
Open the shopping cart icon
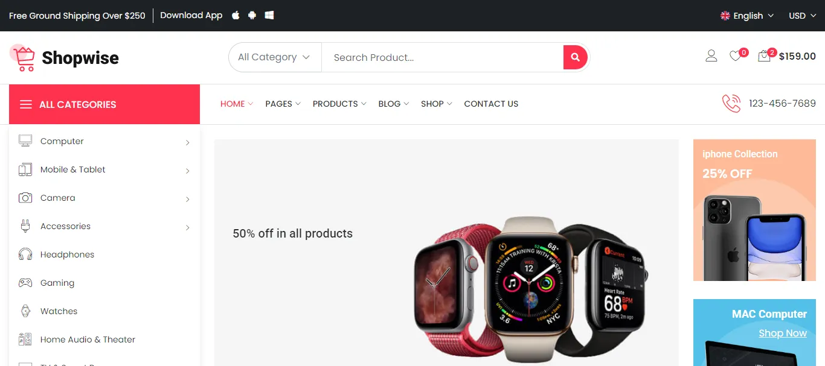coord(764,56)
